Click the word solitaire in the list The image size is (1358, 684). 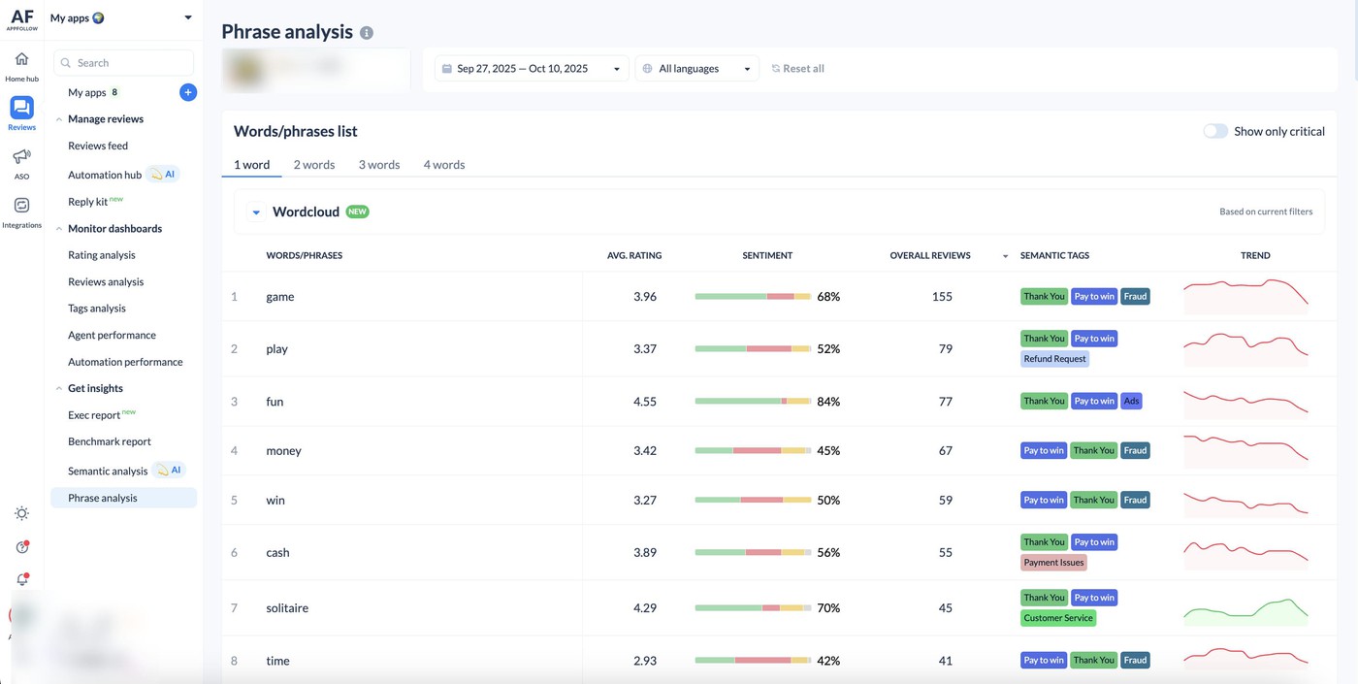tap(287, 608)
